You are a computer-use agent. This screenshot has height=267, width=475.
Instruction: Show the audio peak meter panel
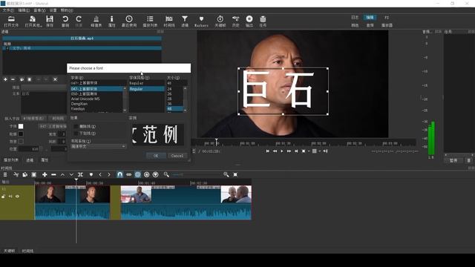96,22
